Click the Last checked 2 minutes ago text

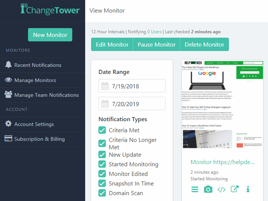(193, 32)
